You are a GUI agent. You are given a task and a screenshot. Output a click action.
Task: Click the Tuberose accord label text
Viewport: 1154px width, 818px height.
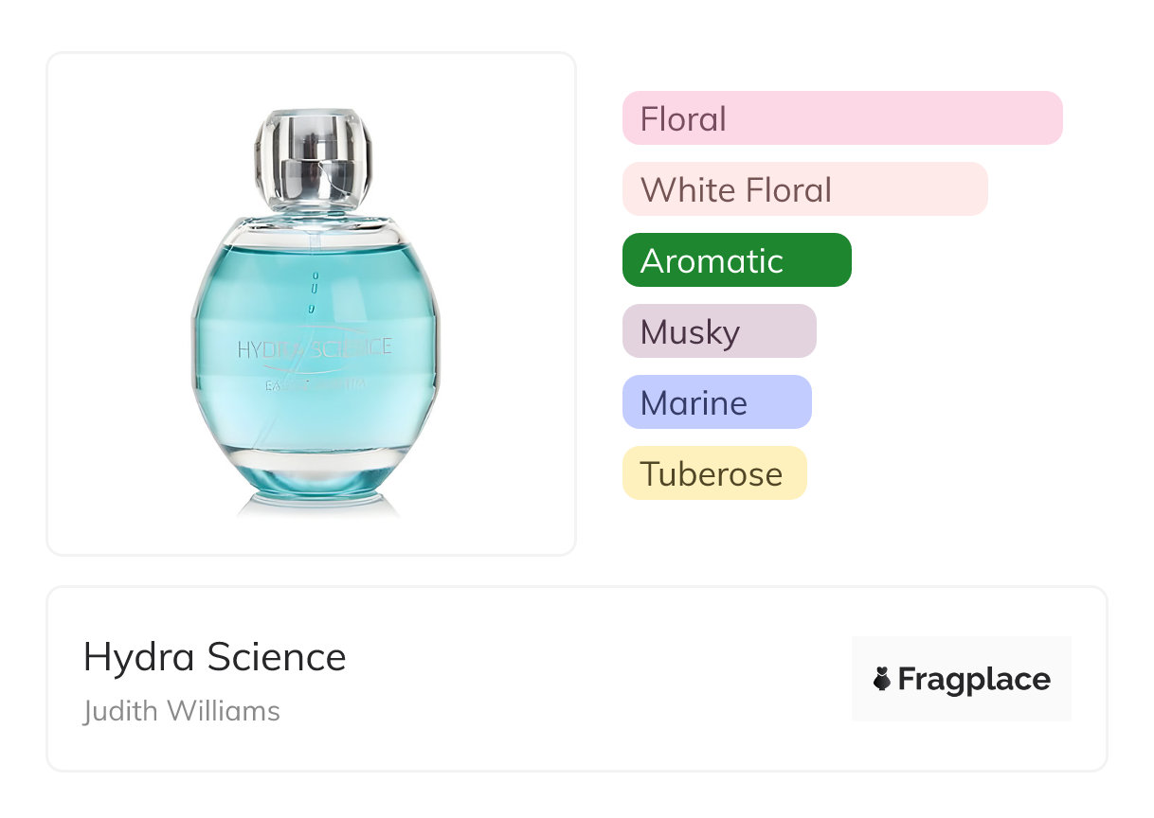(x=712, y=474)
